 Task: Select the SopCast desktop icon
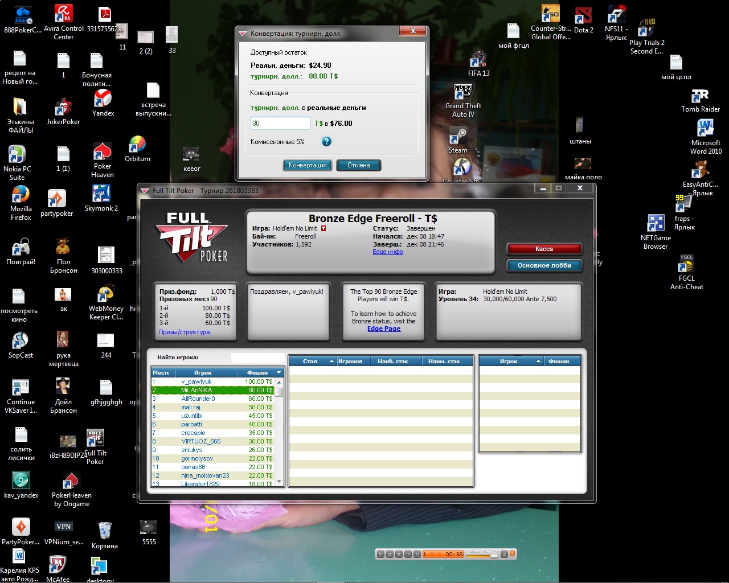21,346
